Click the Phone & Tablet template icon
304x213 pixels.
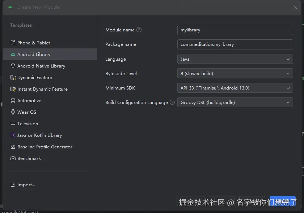pos(13,43)
